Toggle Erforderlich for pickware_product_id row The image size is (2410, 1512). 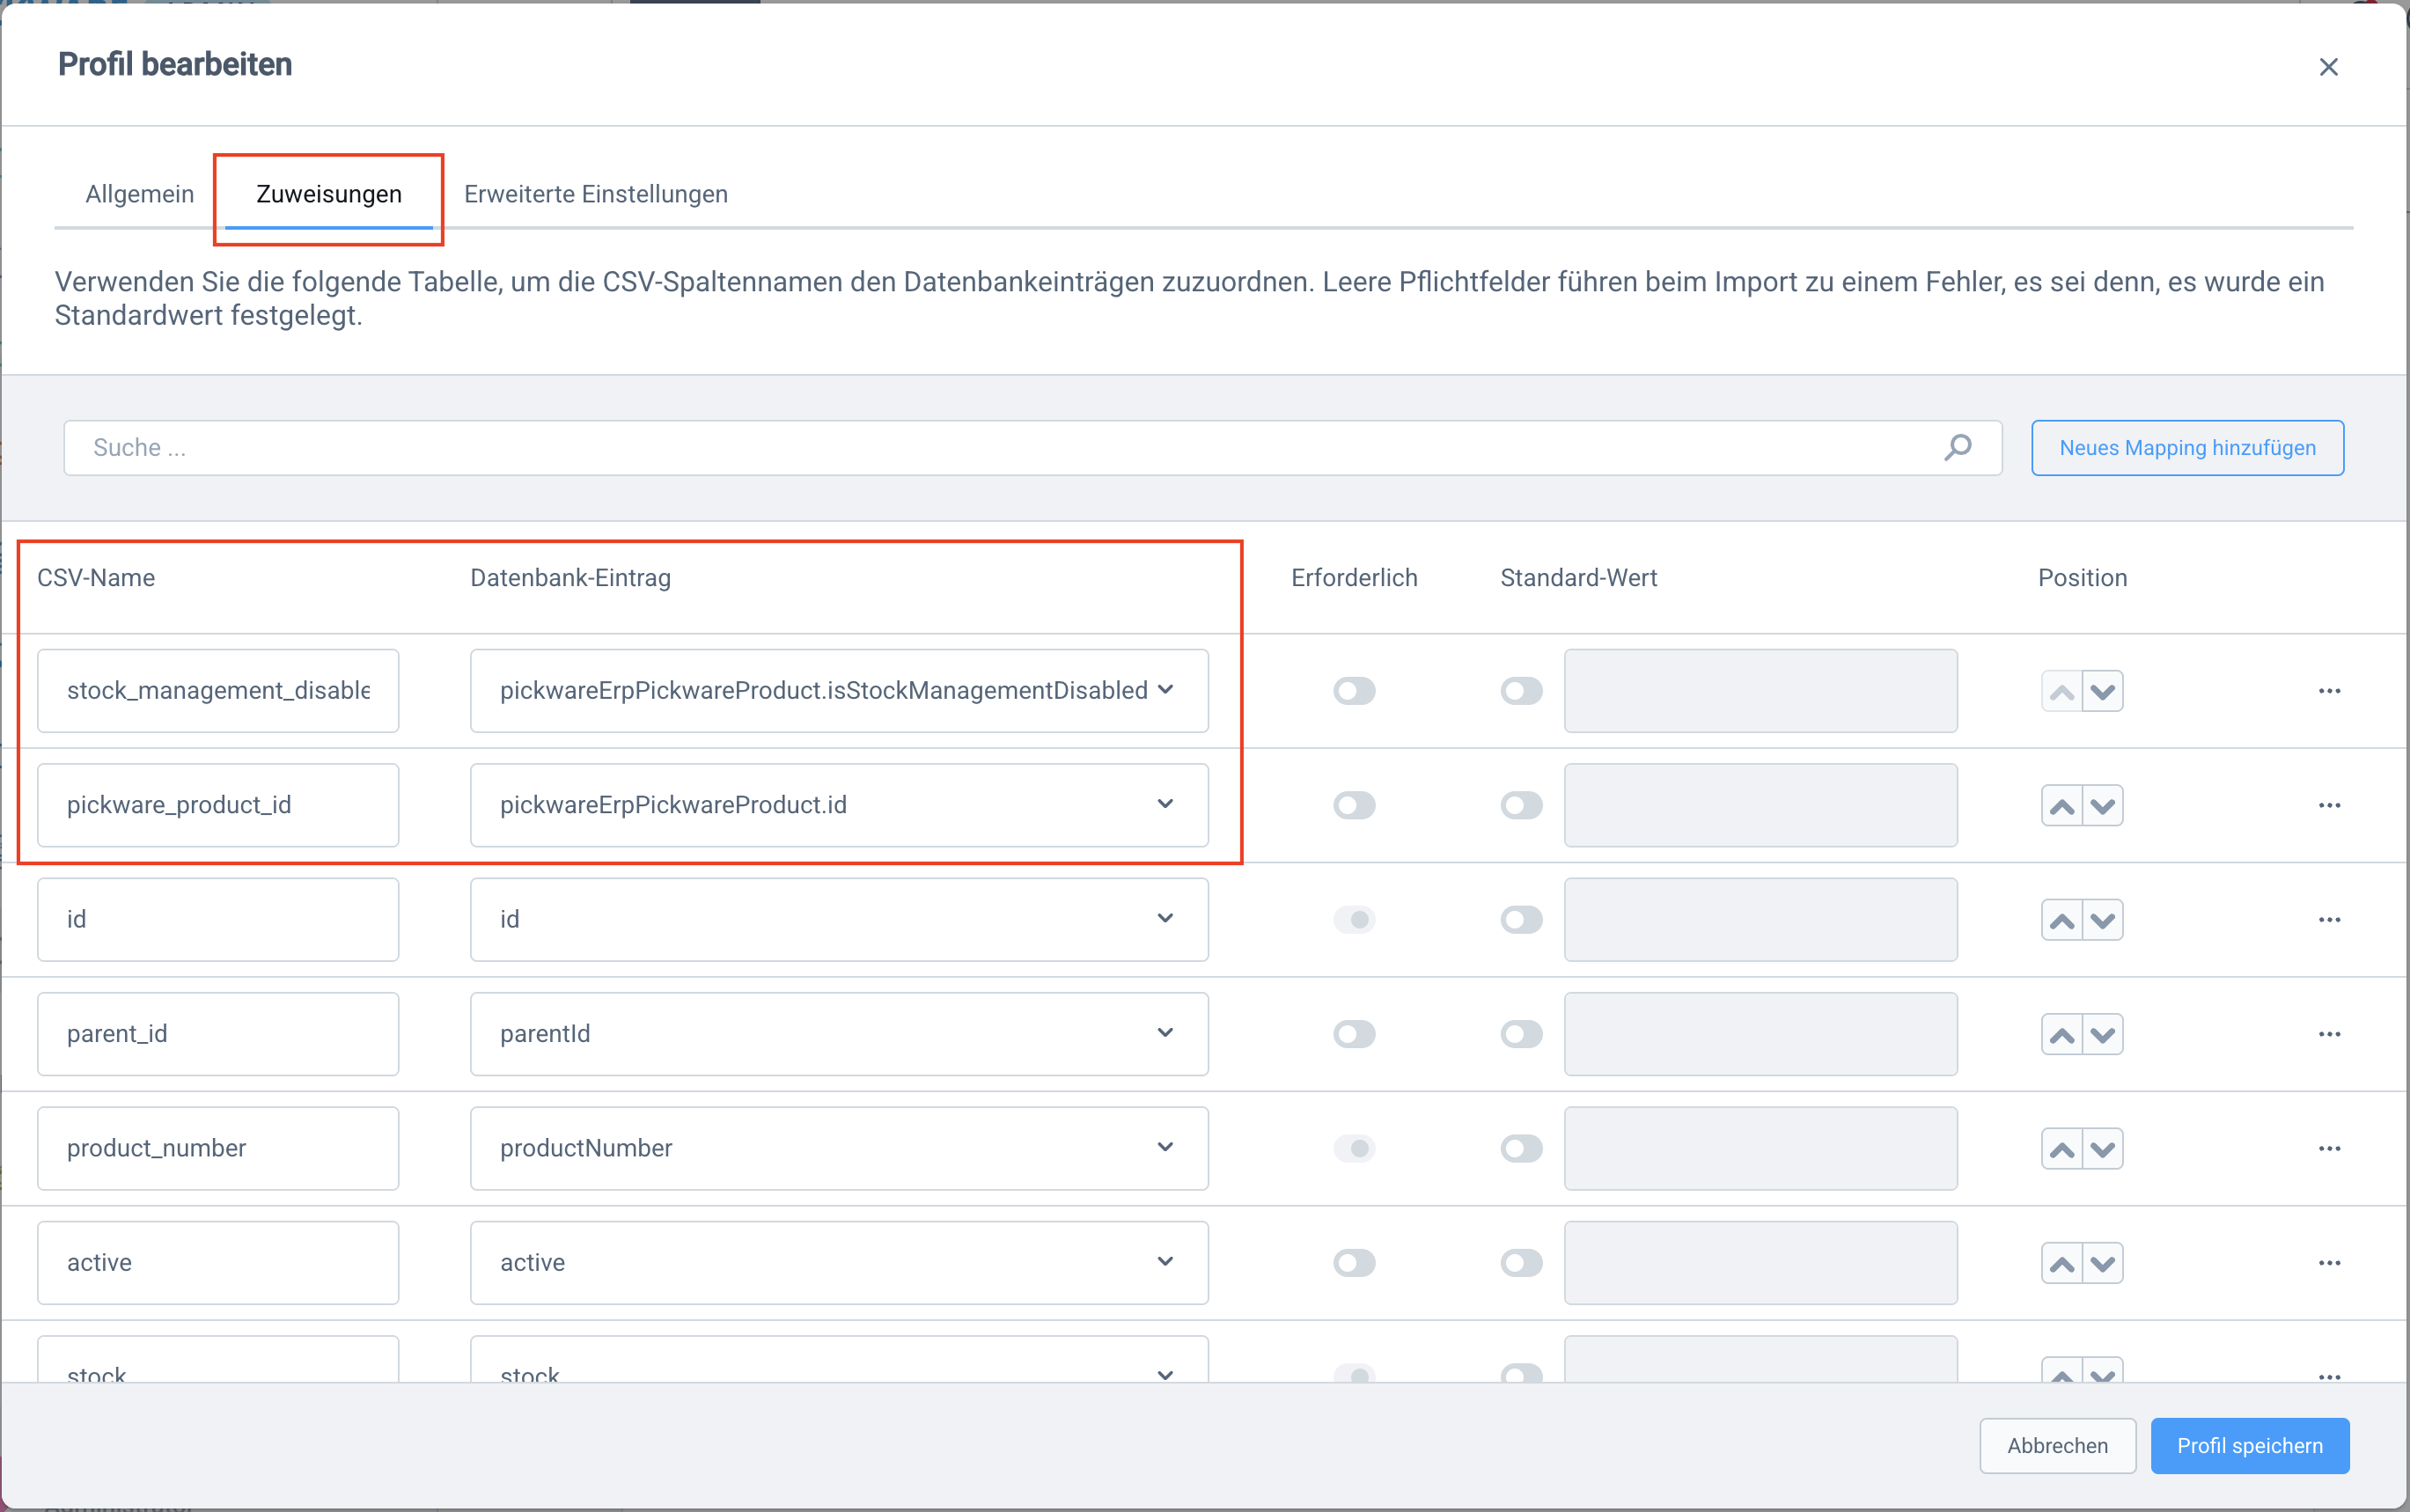1354,806
